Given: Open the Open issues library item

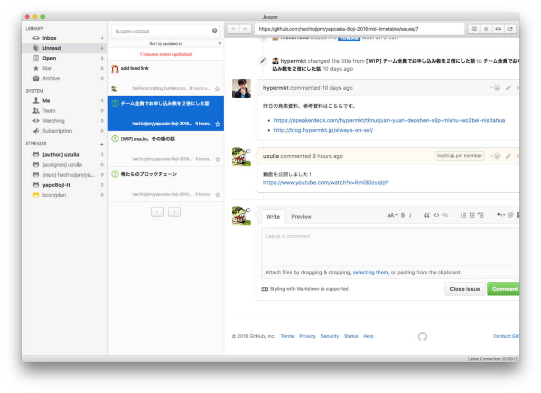Looking at the screenshot, I should click(64, 58).
